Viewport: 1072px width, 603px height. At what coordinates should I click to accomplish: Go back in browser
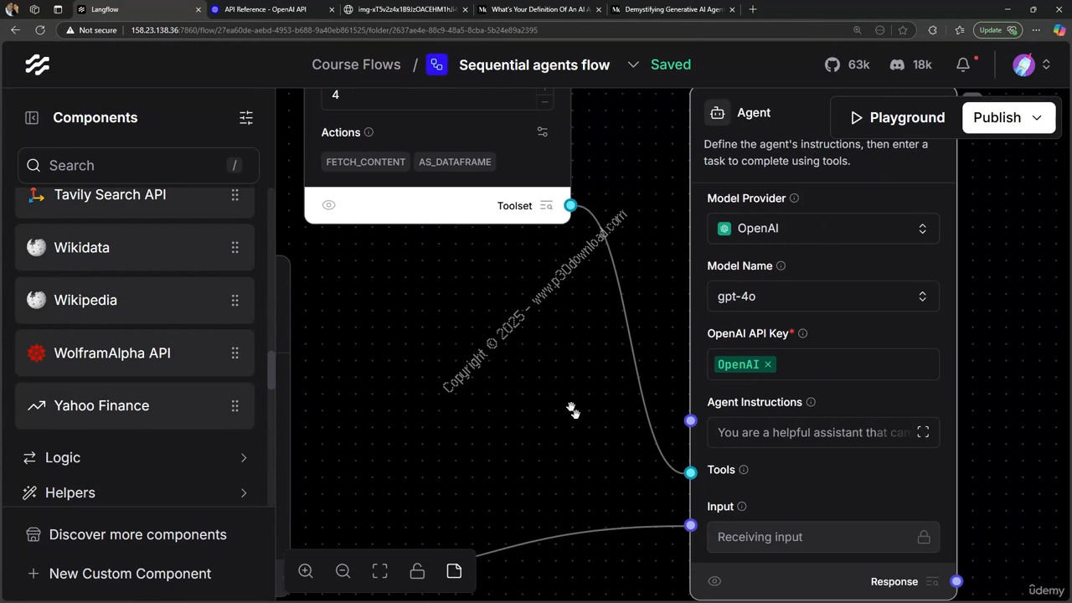(x=15, y=30)
